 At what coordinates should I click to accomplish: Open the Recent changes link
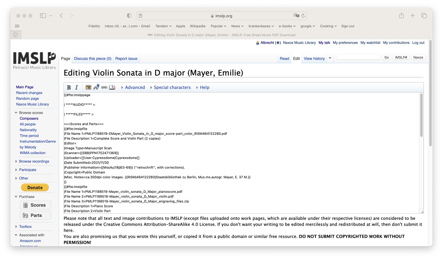(29, 93)
